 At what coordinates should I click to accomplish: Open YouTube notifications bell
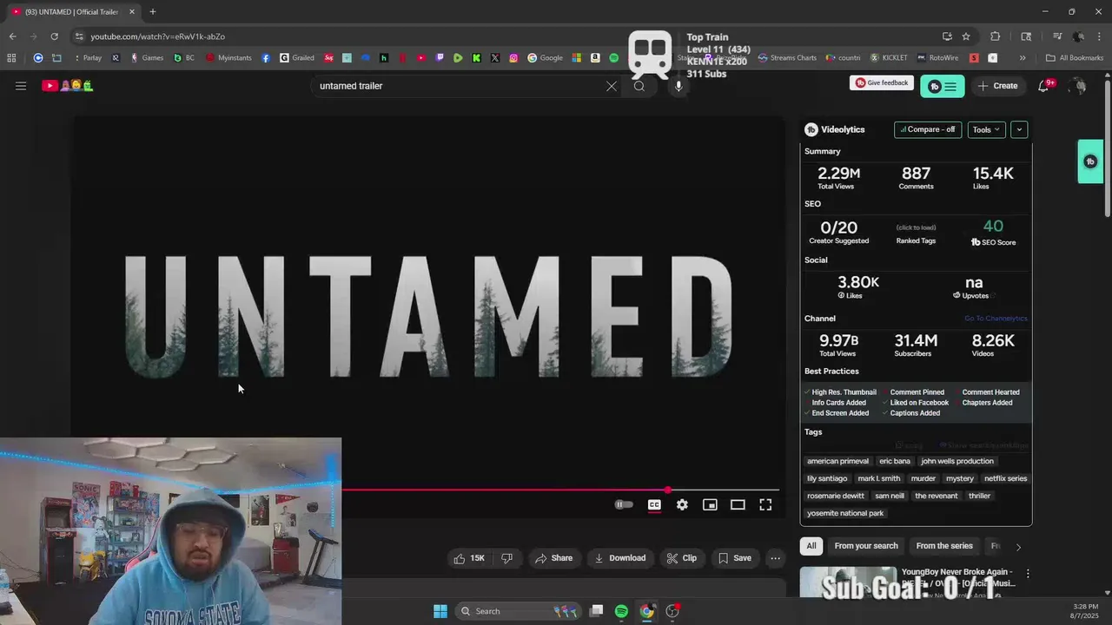(x=1044, y=86)
